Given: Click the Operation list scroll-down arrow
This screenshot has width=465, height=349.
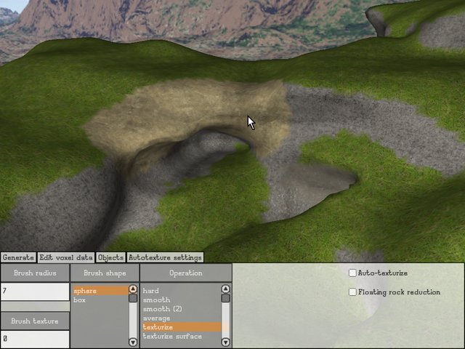Looking at the screenshot, I should [225, 342].
